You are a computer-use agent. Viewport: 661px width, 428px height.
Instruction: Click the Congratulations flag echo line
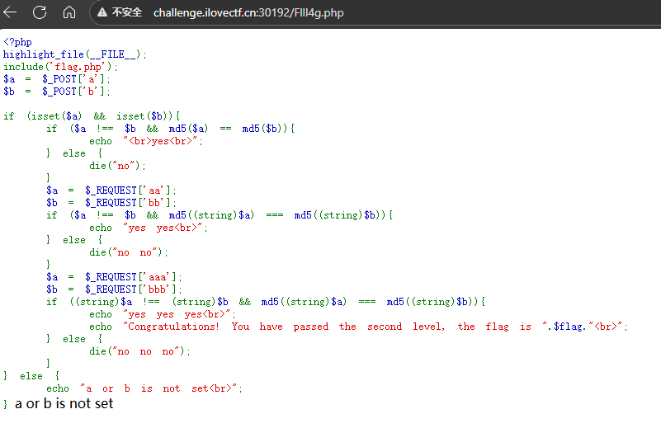[358, 327]
